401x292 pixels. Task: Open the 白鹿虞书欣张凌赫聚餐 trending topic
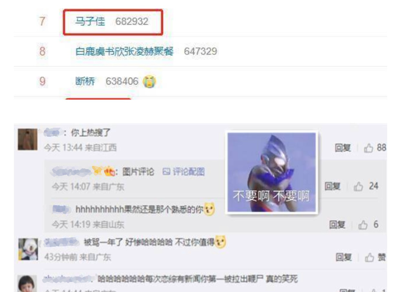pyautogui.click(x=124, y=51)
